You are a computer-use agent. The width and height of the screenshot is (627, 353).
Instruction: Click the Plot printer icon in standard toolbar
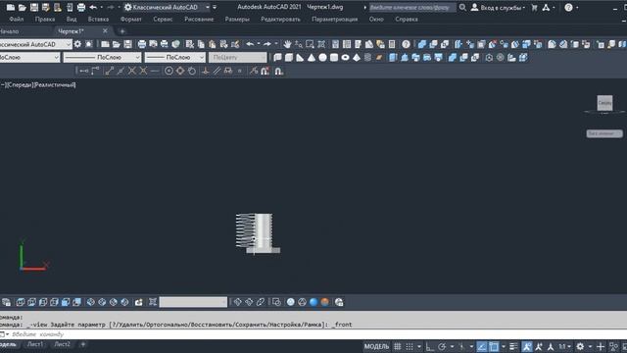click(142, 44)
